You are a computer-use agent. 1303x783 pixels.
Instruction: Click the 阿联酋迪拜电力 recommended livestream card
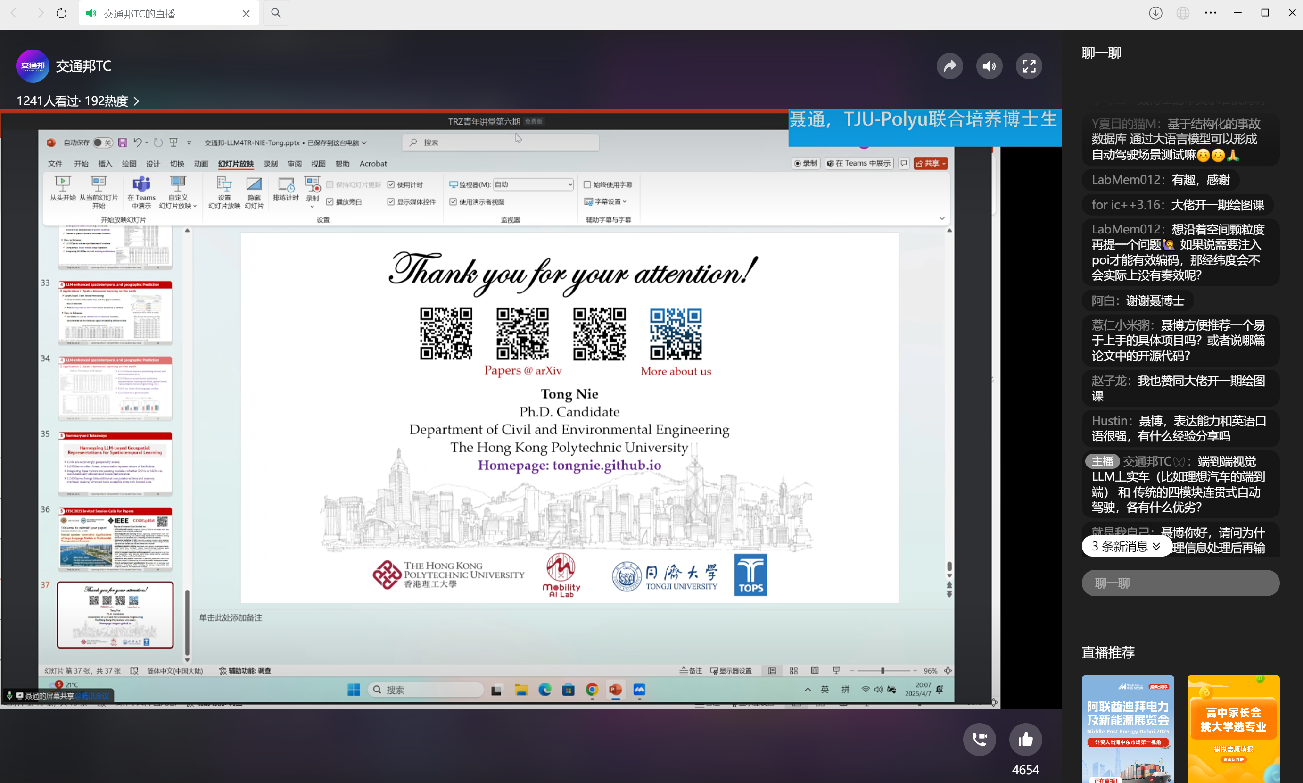pyautogui.click(x=1128, y=729)
